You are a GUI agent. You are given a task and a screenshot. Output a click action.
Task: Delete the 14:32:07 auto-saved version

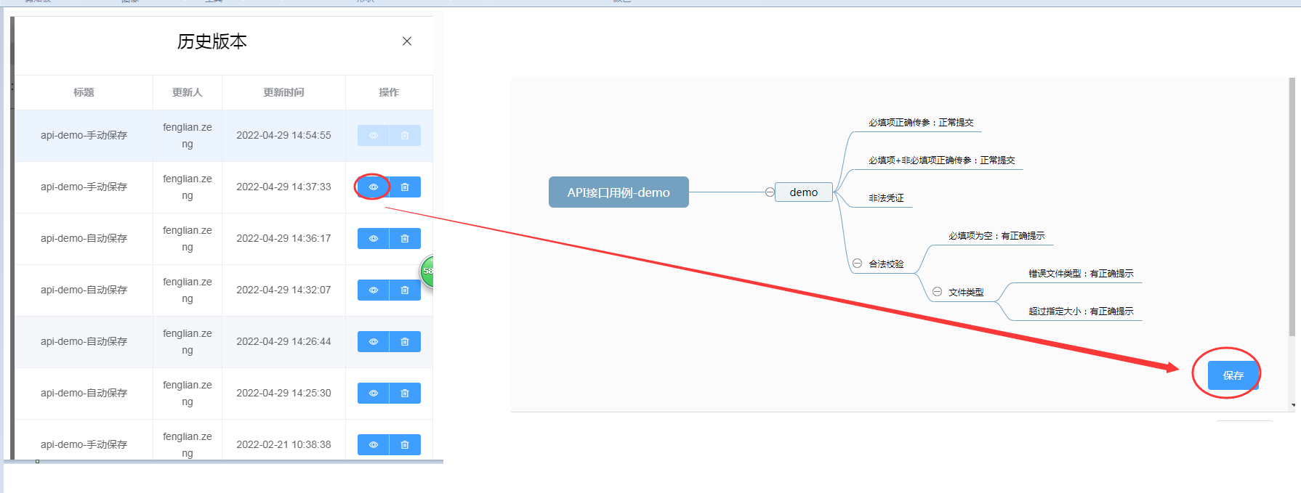click(405, 290)
